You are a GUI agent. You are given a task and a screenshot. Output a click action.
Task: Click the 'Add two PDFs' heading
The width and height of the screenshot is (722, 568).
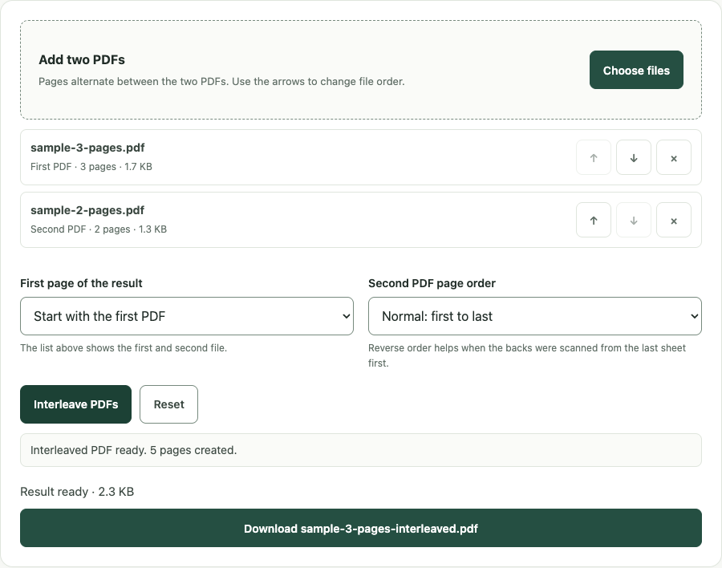pos(82,60)
